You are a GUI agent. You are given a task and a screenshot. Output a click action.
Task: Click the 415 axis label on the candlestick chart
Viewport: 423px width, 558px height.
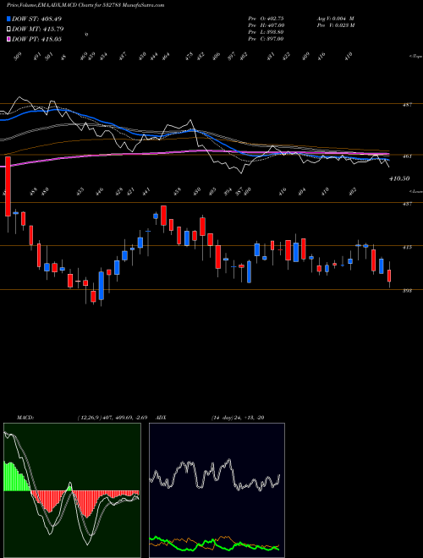(407, 247)
